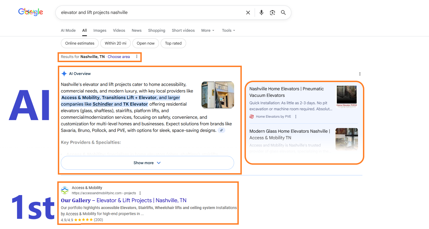The width and height of the screenshot is (429, 229).
Task: Click the 4.9/4.9 star rating (200)
Action: tap(82, 220)
